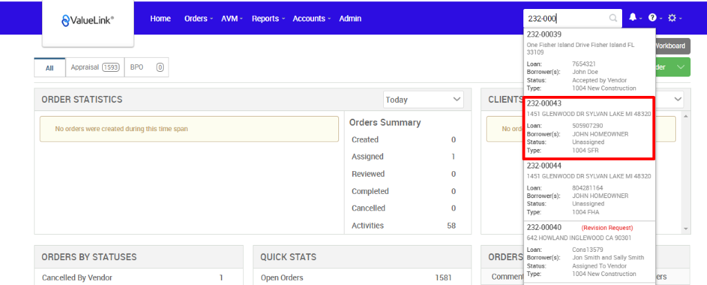Click the Activities count row
707x285 pixels.
pyautogui.click(x=403, y=226)
